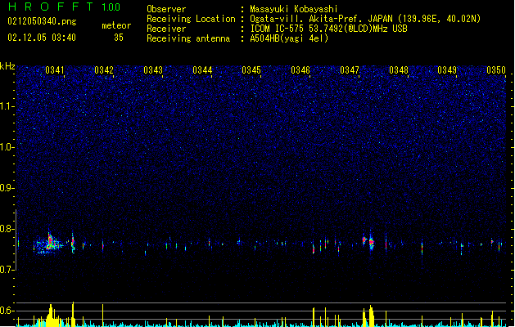Click the 0348 time marker
This screenshot has height=327, width=515.
click(x=399, y=70)
